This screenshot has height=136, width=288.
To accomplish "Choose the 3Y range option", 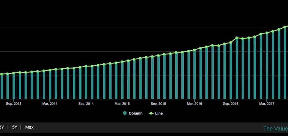I will (x=2, y=127).
